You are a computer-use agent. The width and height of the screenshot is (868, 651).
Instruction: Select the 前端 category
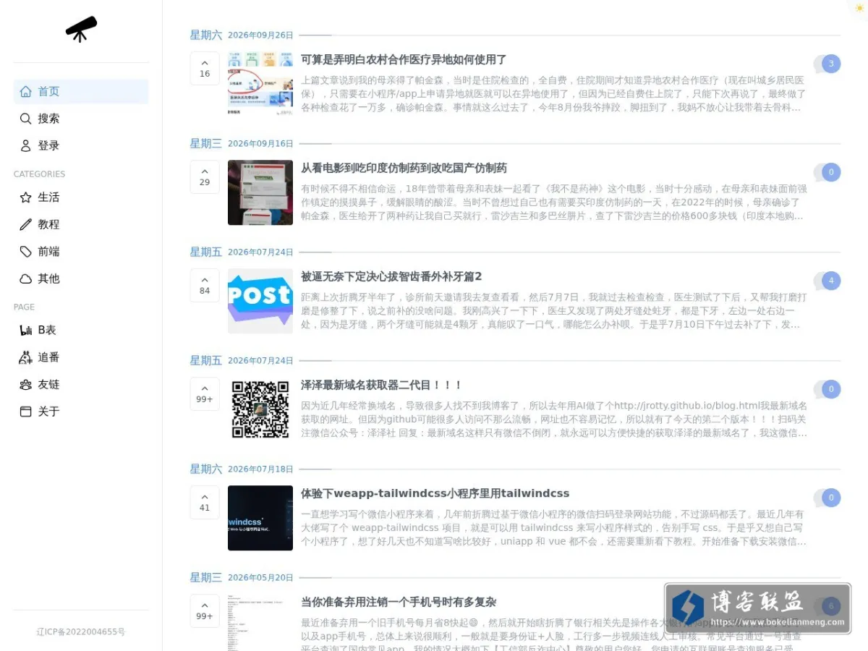81,252
